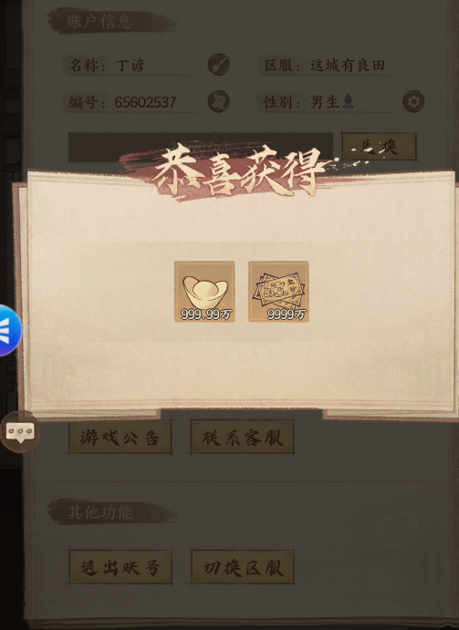
Task: Tap the 区服 这城有良田 server field
Action: pos(324,65)
